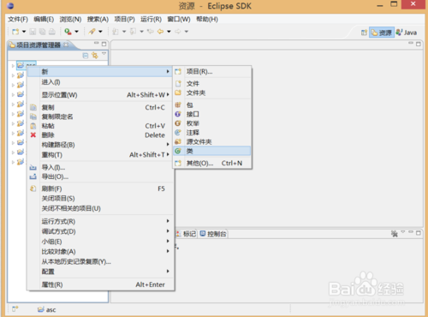
Task: Click the Run external tools icon
Action: tap(68, 32)
